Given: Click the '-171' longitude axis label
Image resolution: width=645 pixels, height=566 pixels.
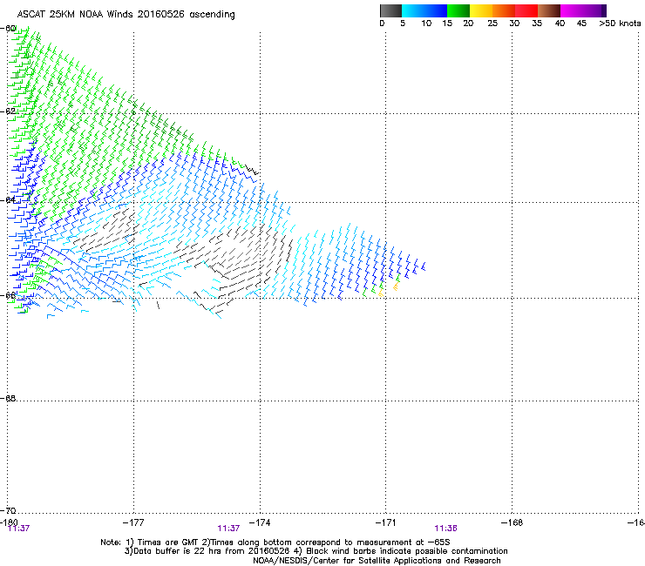Looking at the screenshot, I should click(385, 522).
